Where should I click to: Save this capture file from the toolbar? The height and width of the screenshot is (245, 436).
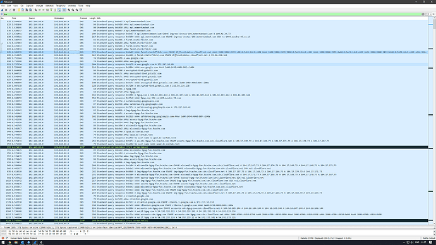(23, 9)
